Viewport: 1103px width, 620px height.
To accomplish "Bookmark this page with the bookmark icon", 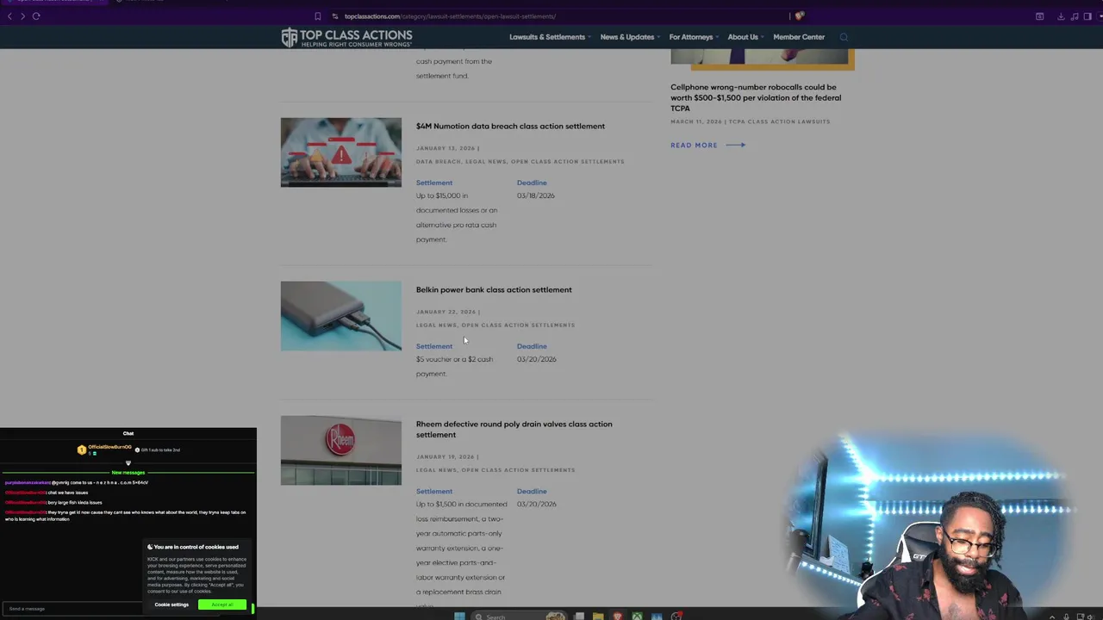I will click(317, 15).
